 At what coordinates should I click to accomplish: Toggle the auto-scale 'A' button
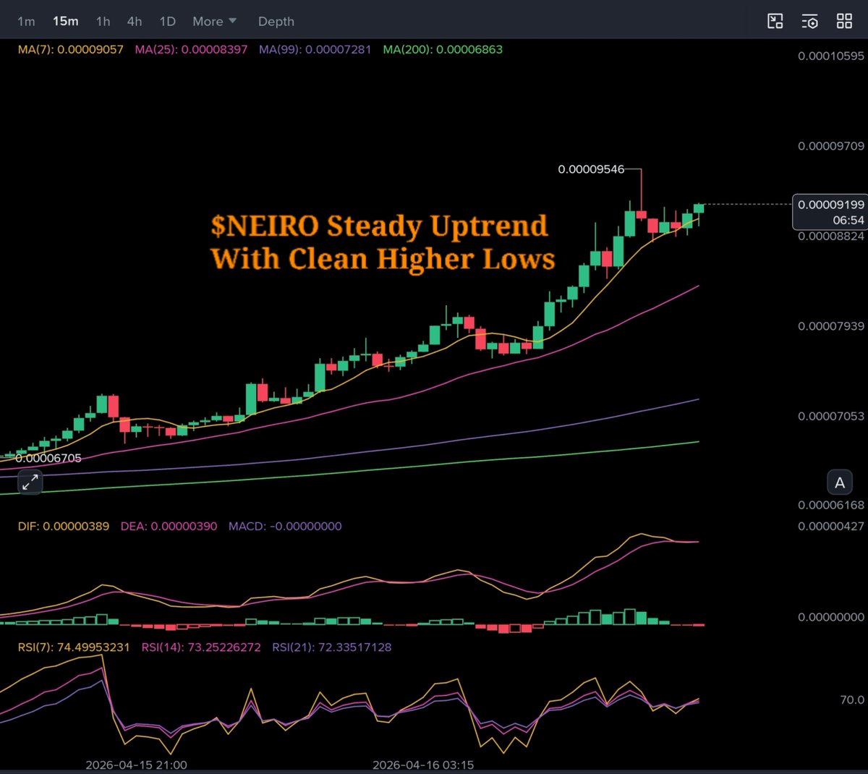[x=840, y=482]
